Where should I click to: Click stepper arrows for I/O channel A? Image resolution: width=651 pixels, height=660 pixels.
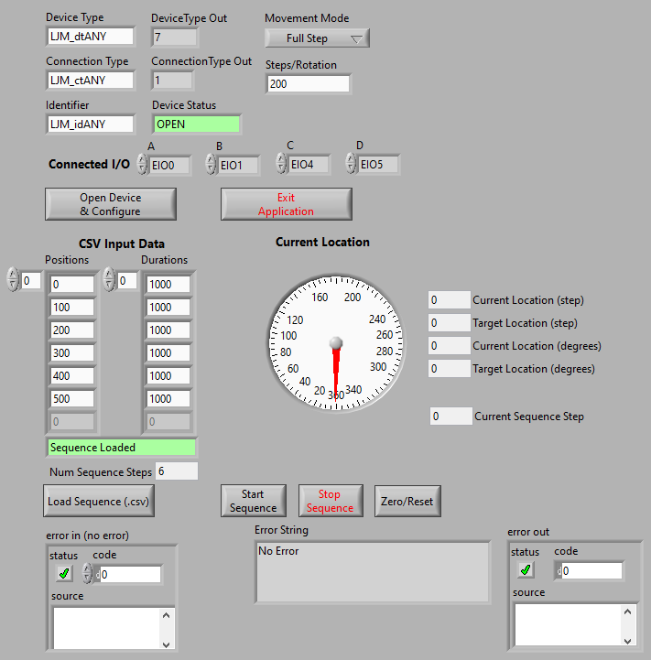point(142,164)
